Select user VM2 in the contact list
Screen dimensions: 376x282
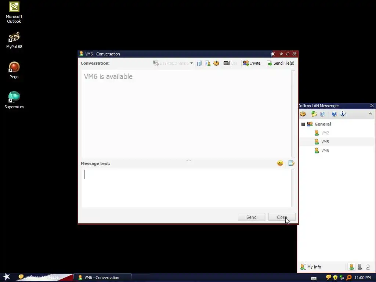point(325,133)
